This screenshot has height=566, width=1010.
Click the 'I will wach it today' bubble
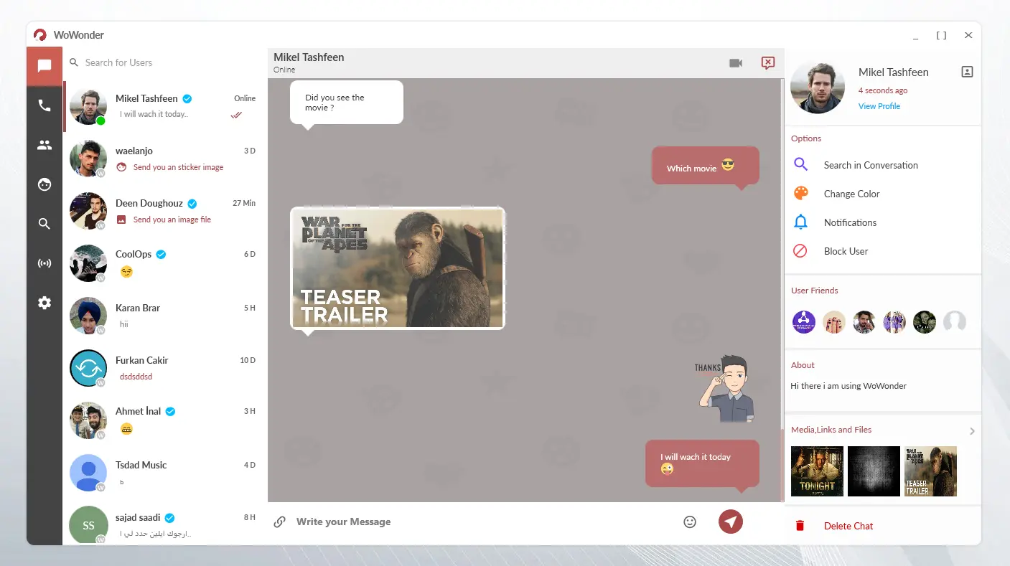(702, 463)
